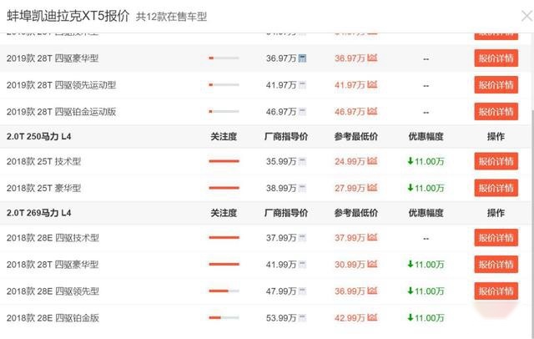View price trend chart icon beside 27.99万
Viewport: 534px width, 339px height.
[372, 187]
